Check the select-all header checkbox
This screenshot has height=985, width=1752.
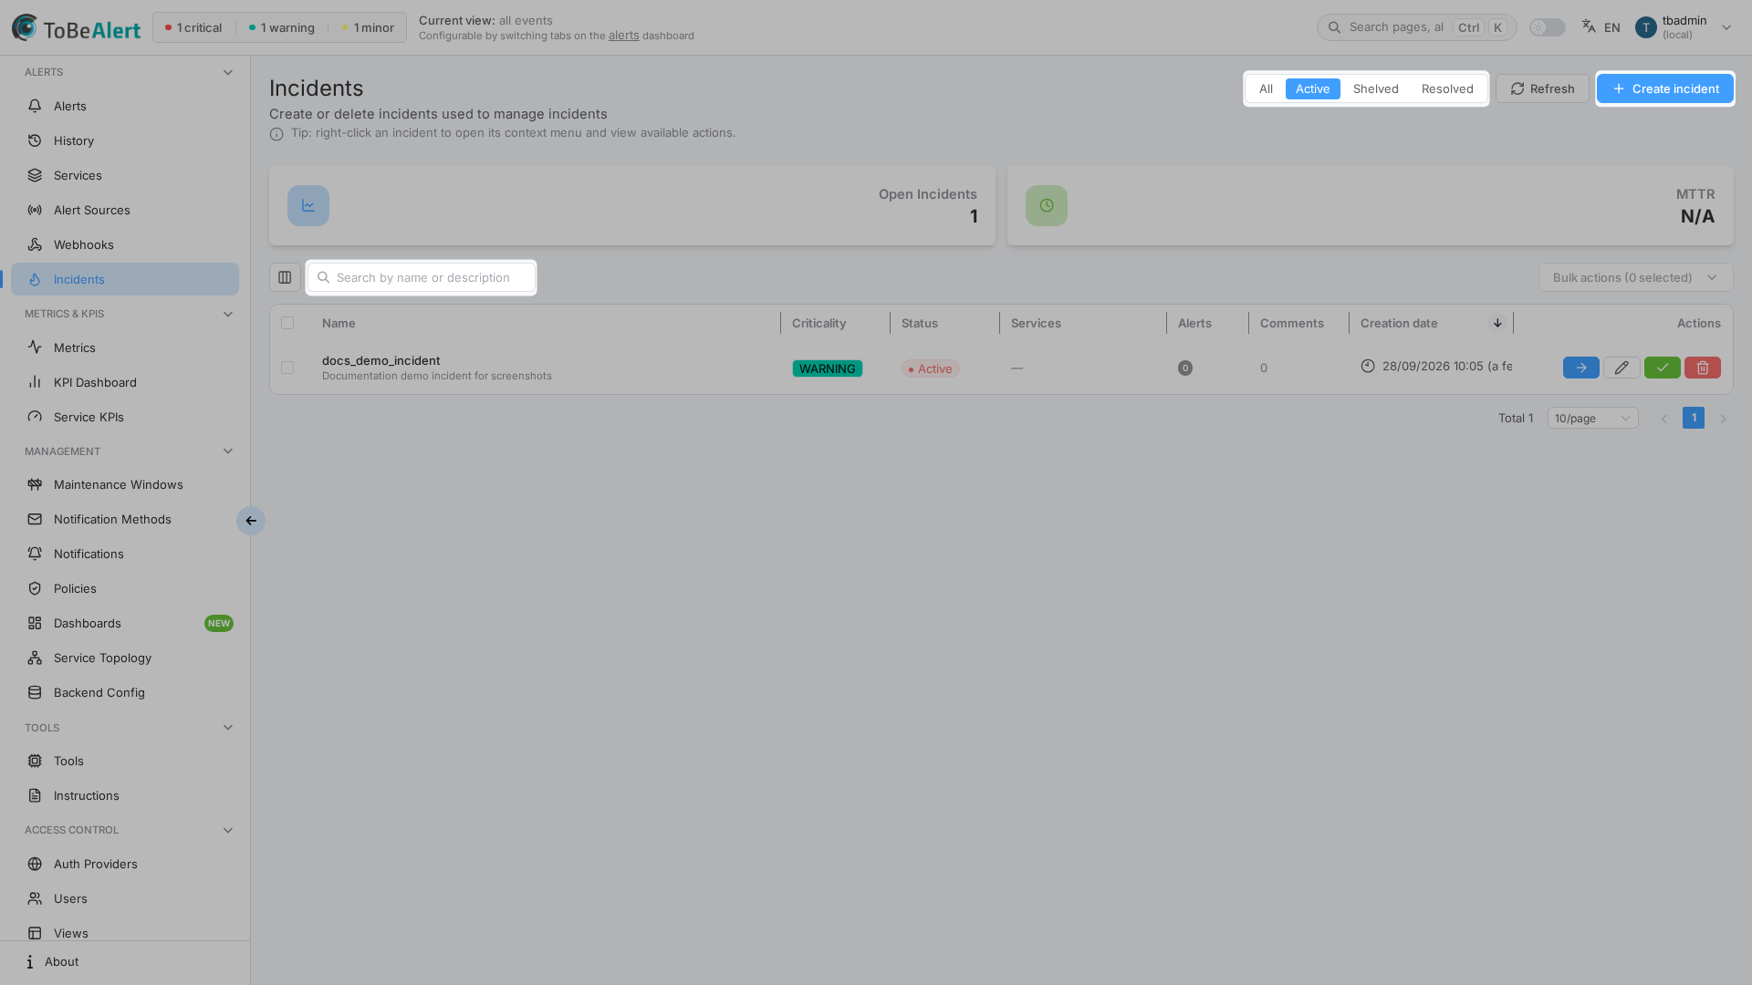click(287, 323)
